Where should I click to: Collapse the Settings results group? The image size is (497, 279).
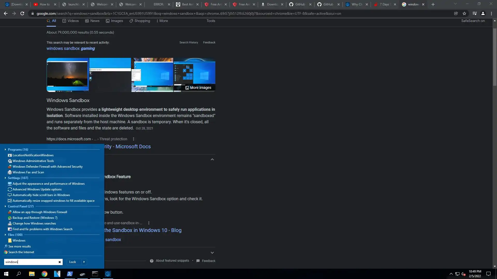click(5, 178)
